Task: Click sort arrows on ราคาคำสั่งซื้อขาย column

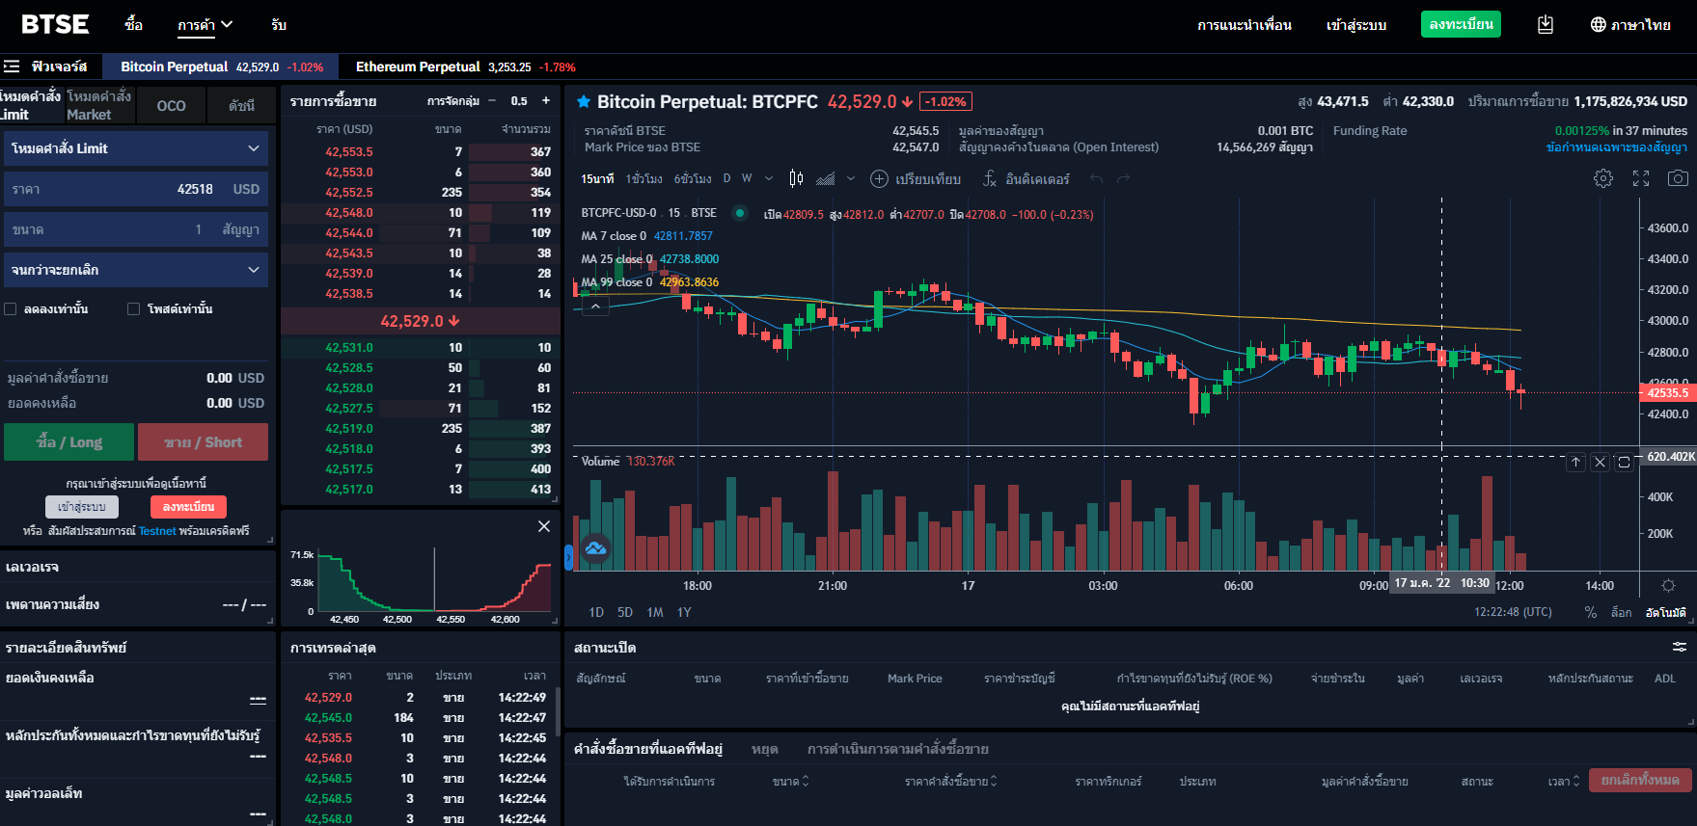Action: click(994, 781)
